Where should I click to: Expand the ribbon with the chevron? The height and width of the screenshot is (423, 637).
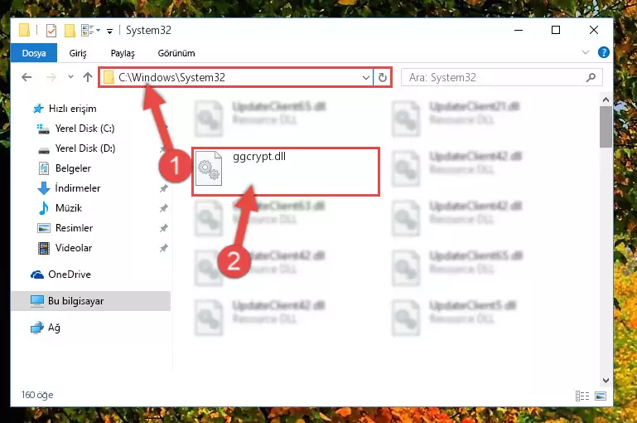[x=586, y=52]
